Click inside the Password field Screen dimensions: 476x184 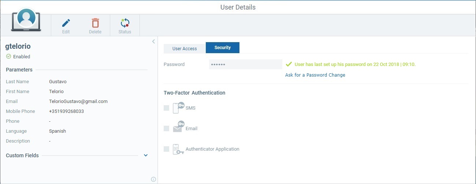pyautogui.click(x=245, y=64)
